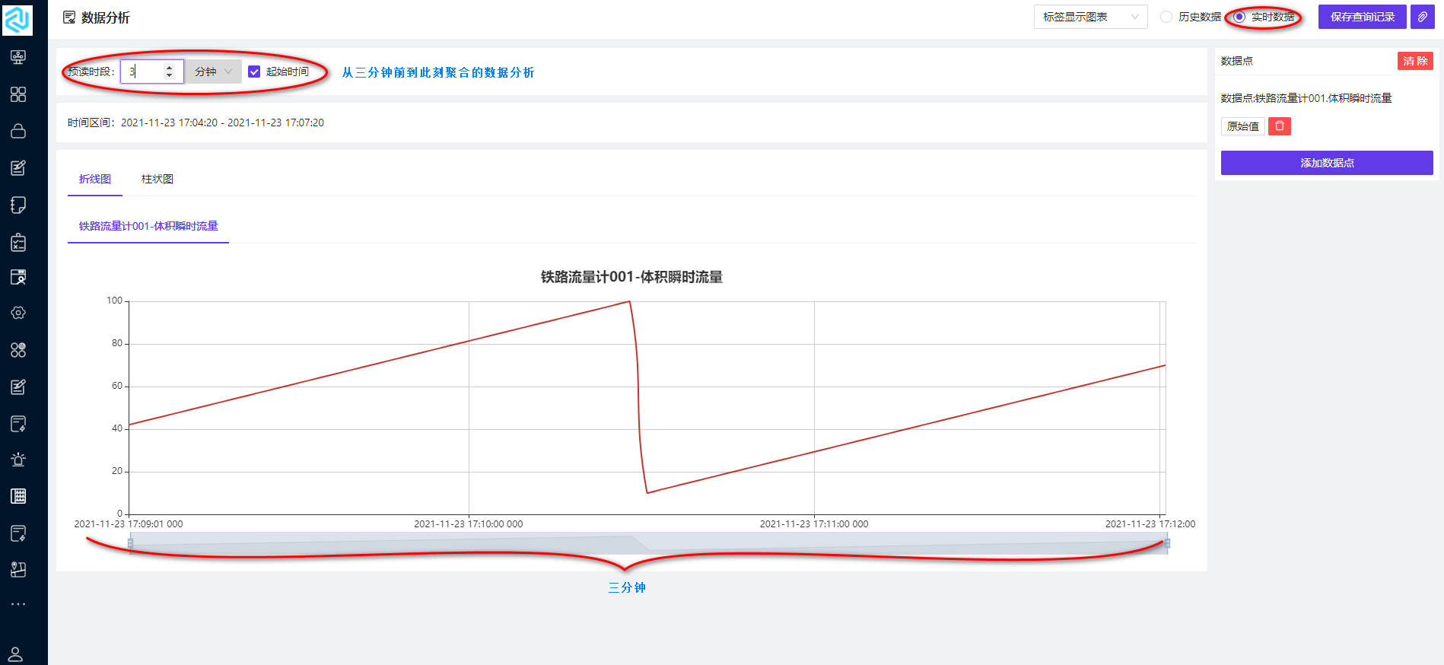Screen dimensions: 1444x665
Task: Click the purple paperclip button
Action: [x=1422, y=17]
